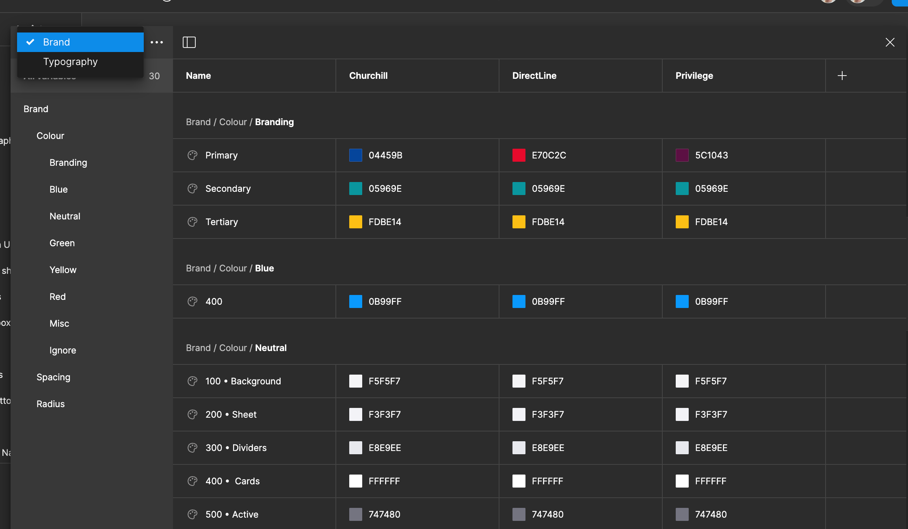This screenshot has width=908, height=529.
Task: Click DirectLine Cards value FFFFFF
Action: coord(547,481)
